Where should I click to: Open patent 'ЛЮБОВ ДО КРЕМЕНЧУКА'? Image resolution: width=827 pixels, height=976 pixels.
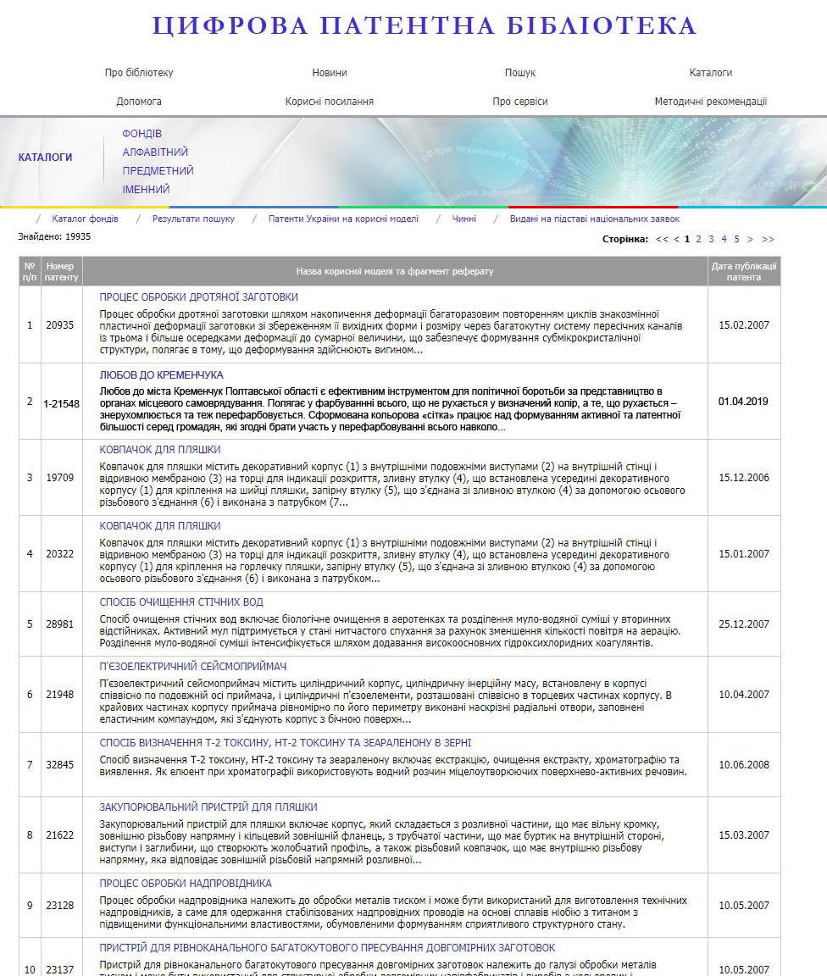(161, 374)
